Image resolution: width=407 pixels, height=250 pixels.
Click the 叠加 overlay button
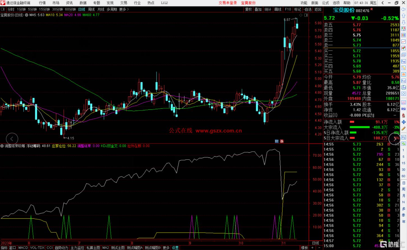258,9
